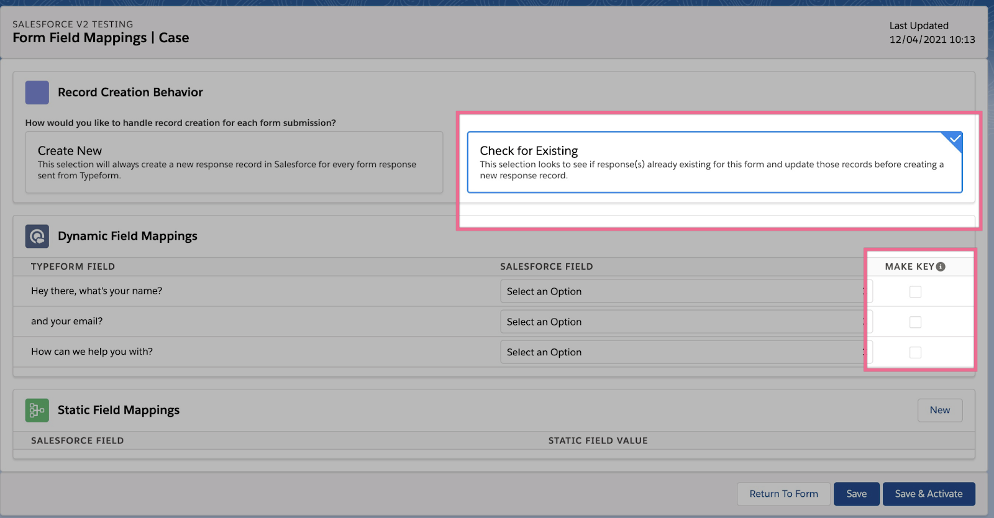Click the Record Creation Behavior heading
This screenshot has width=994, height=518.
pos(130,93)
